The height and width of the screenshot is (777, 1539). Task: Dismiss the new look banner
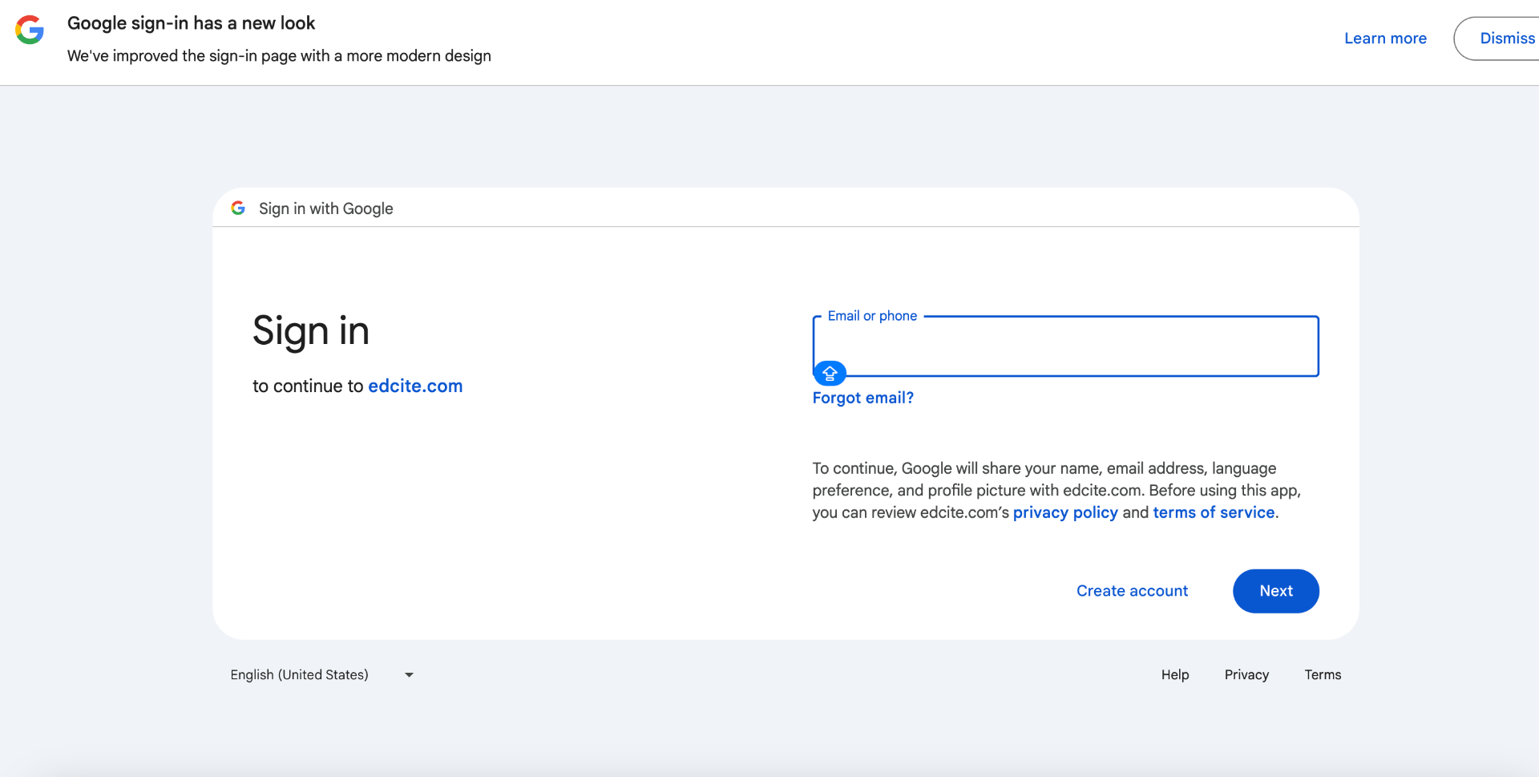(x=1505, y=38)
